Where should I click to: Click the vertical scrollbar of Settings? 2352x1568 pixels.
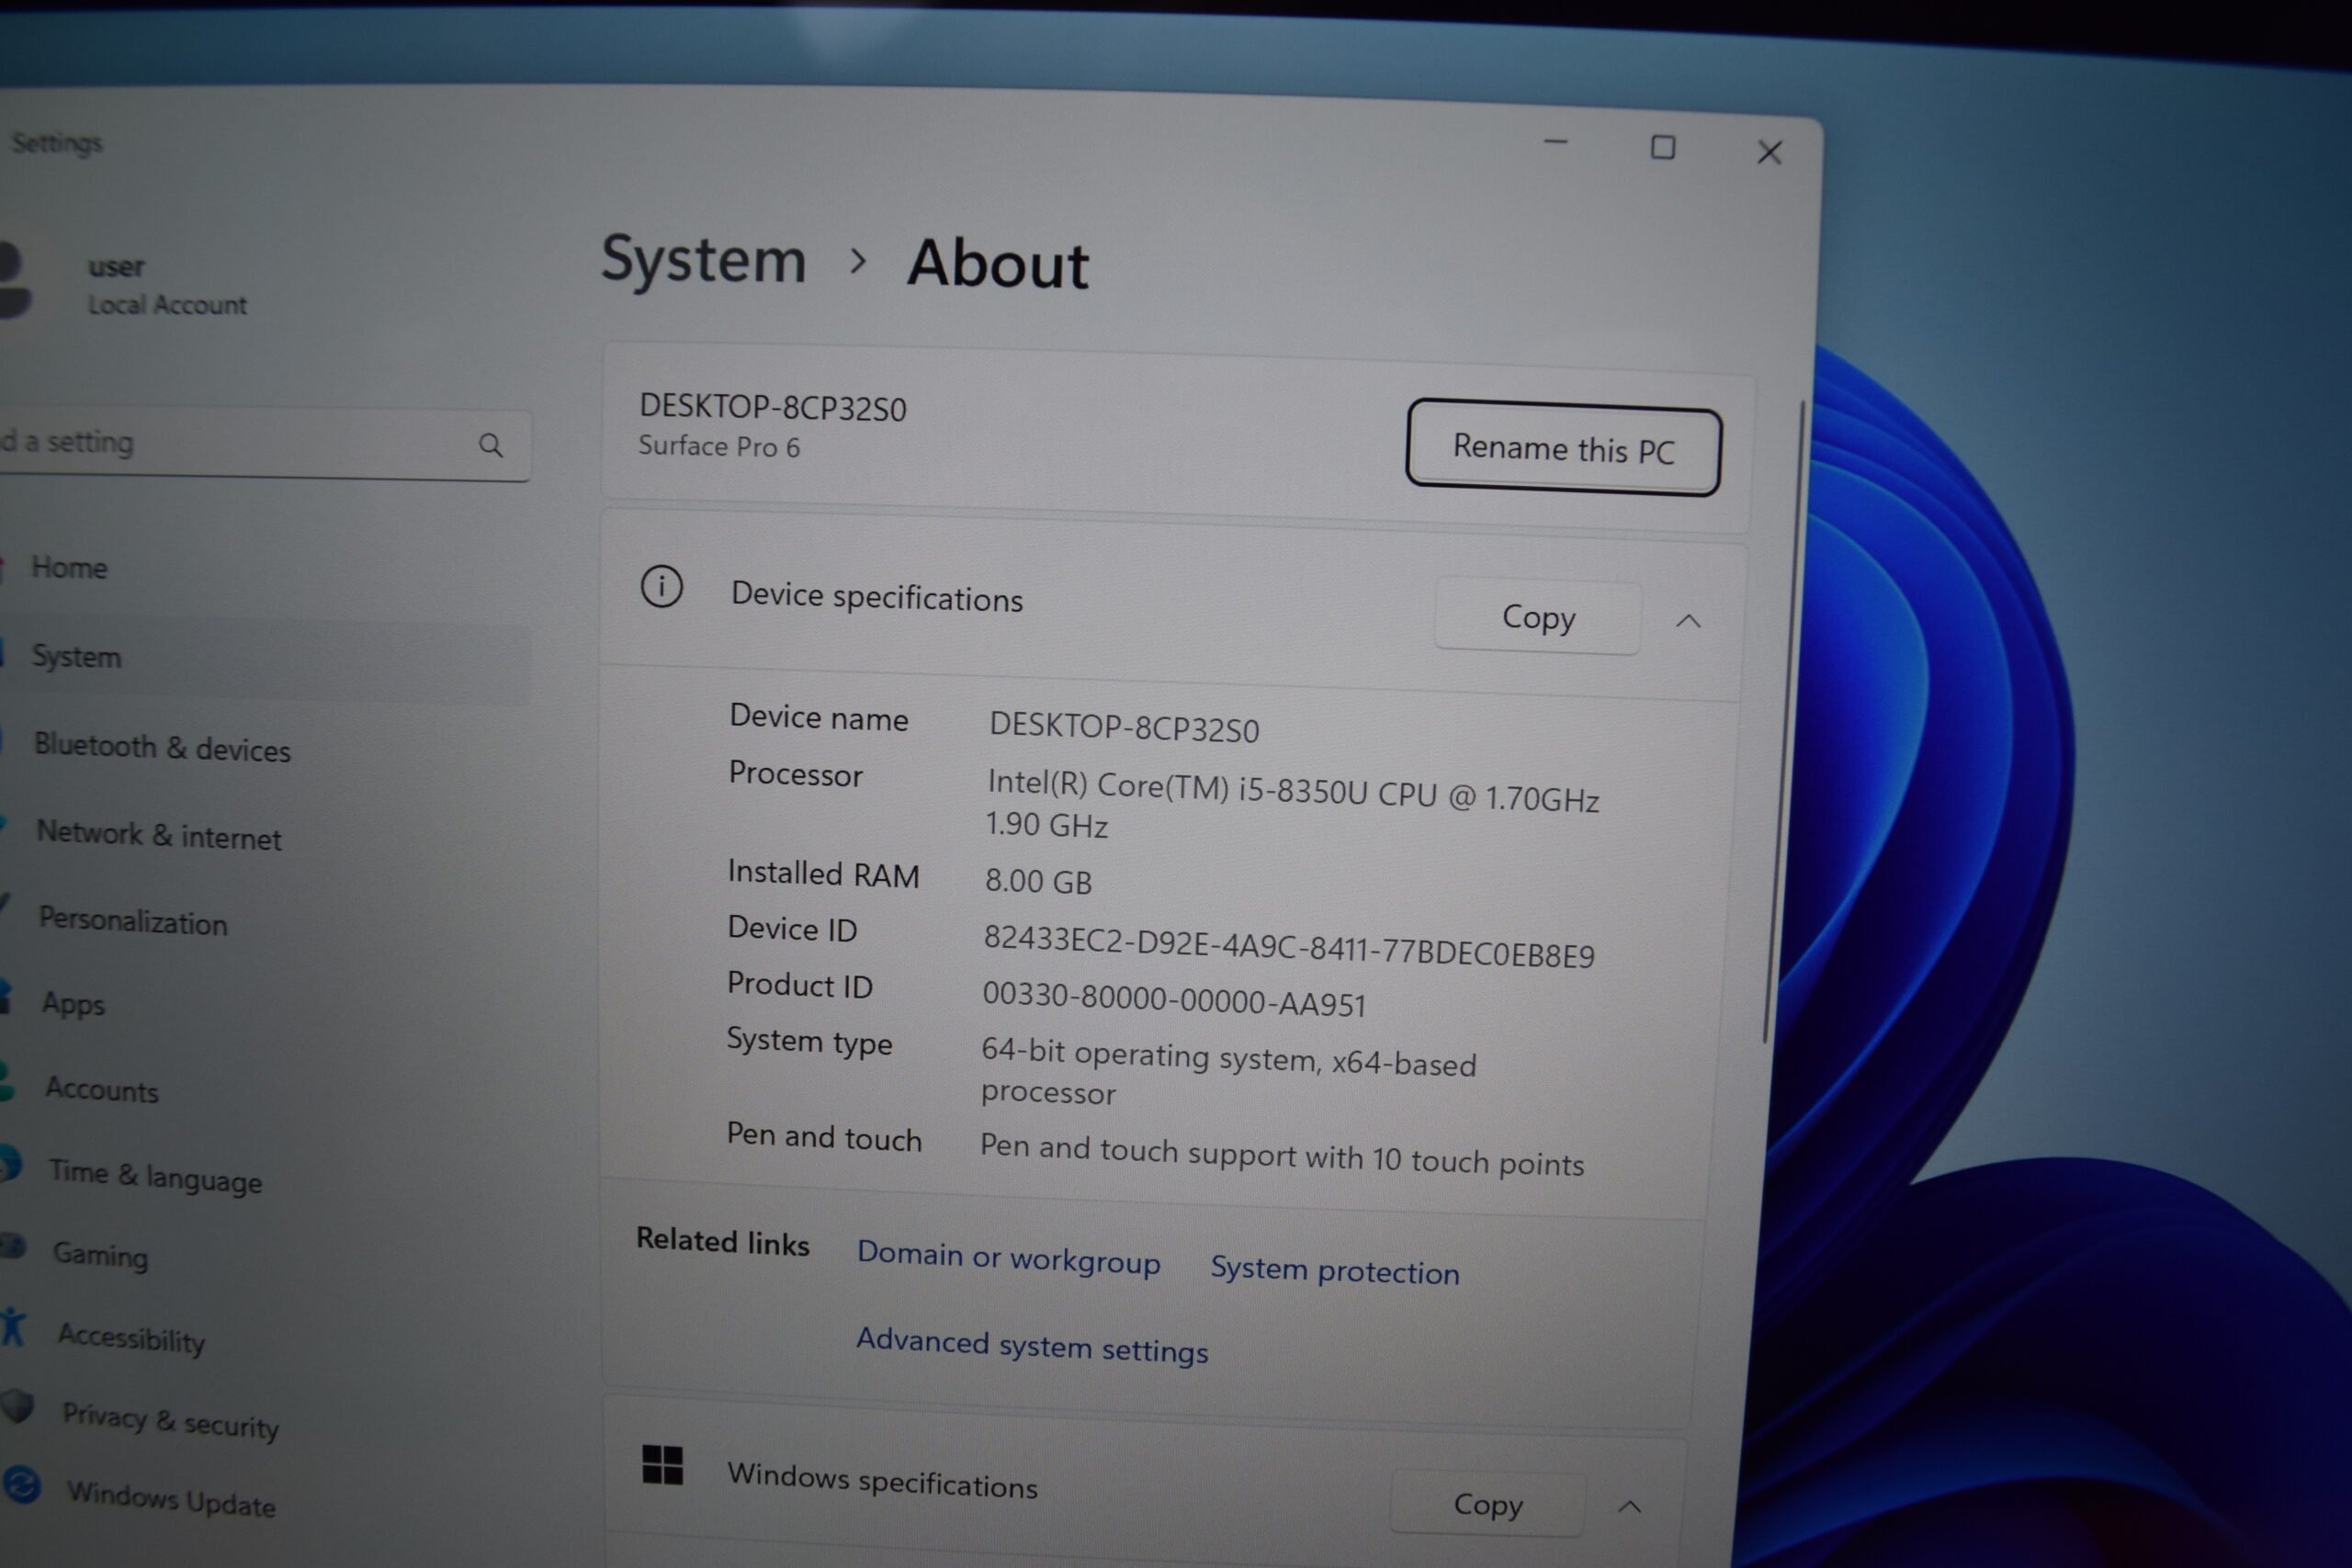point(1785,720)
